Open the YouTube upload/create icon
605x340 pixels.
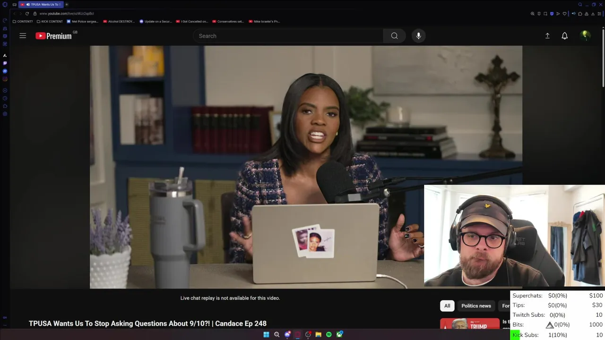547,36
